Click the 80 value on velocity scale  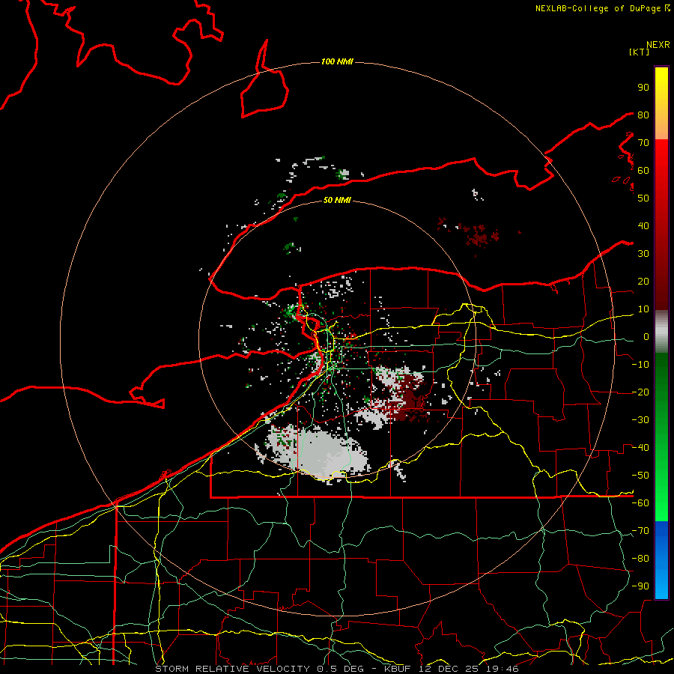(x=643, y=115)
